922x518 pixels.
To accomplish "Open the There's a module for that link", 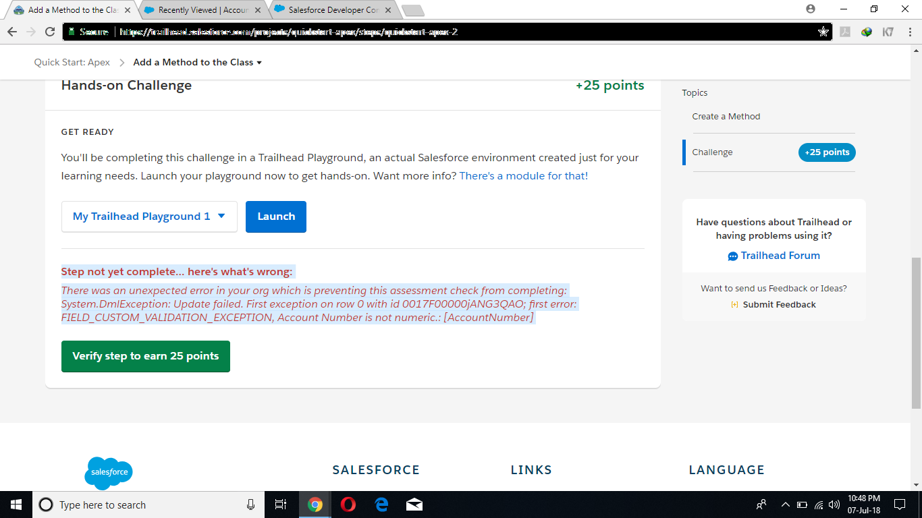I will pyautogui.click(x=522, y=176).
